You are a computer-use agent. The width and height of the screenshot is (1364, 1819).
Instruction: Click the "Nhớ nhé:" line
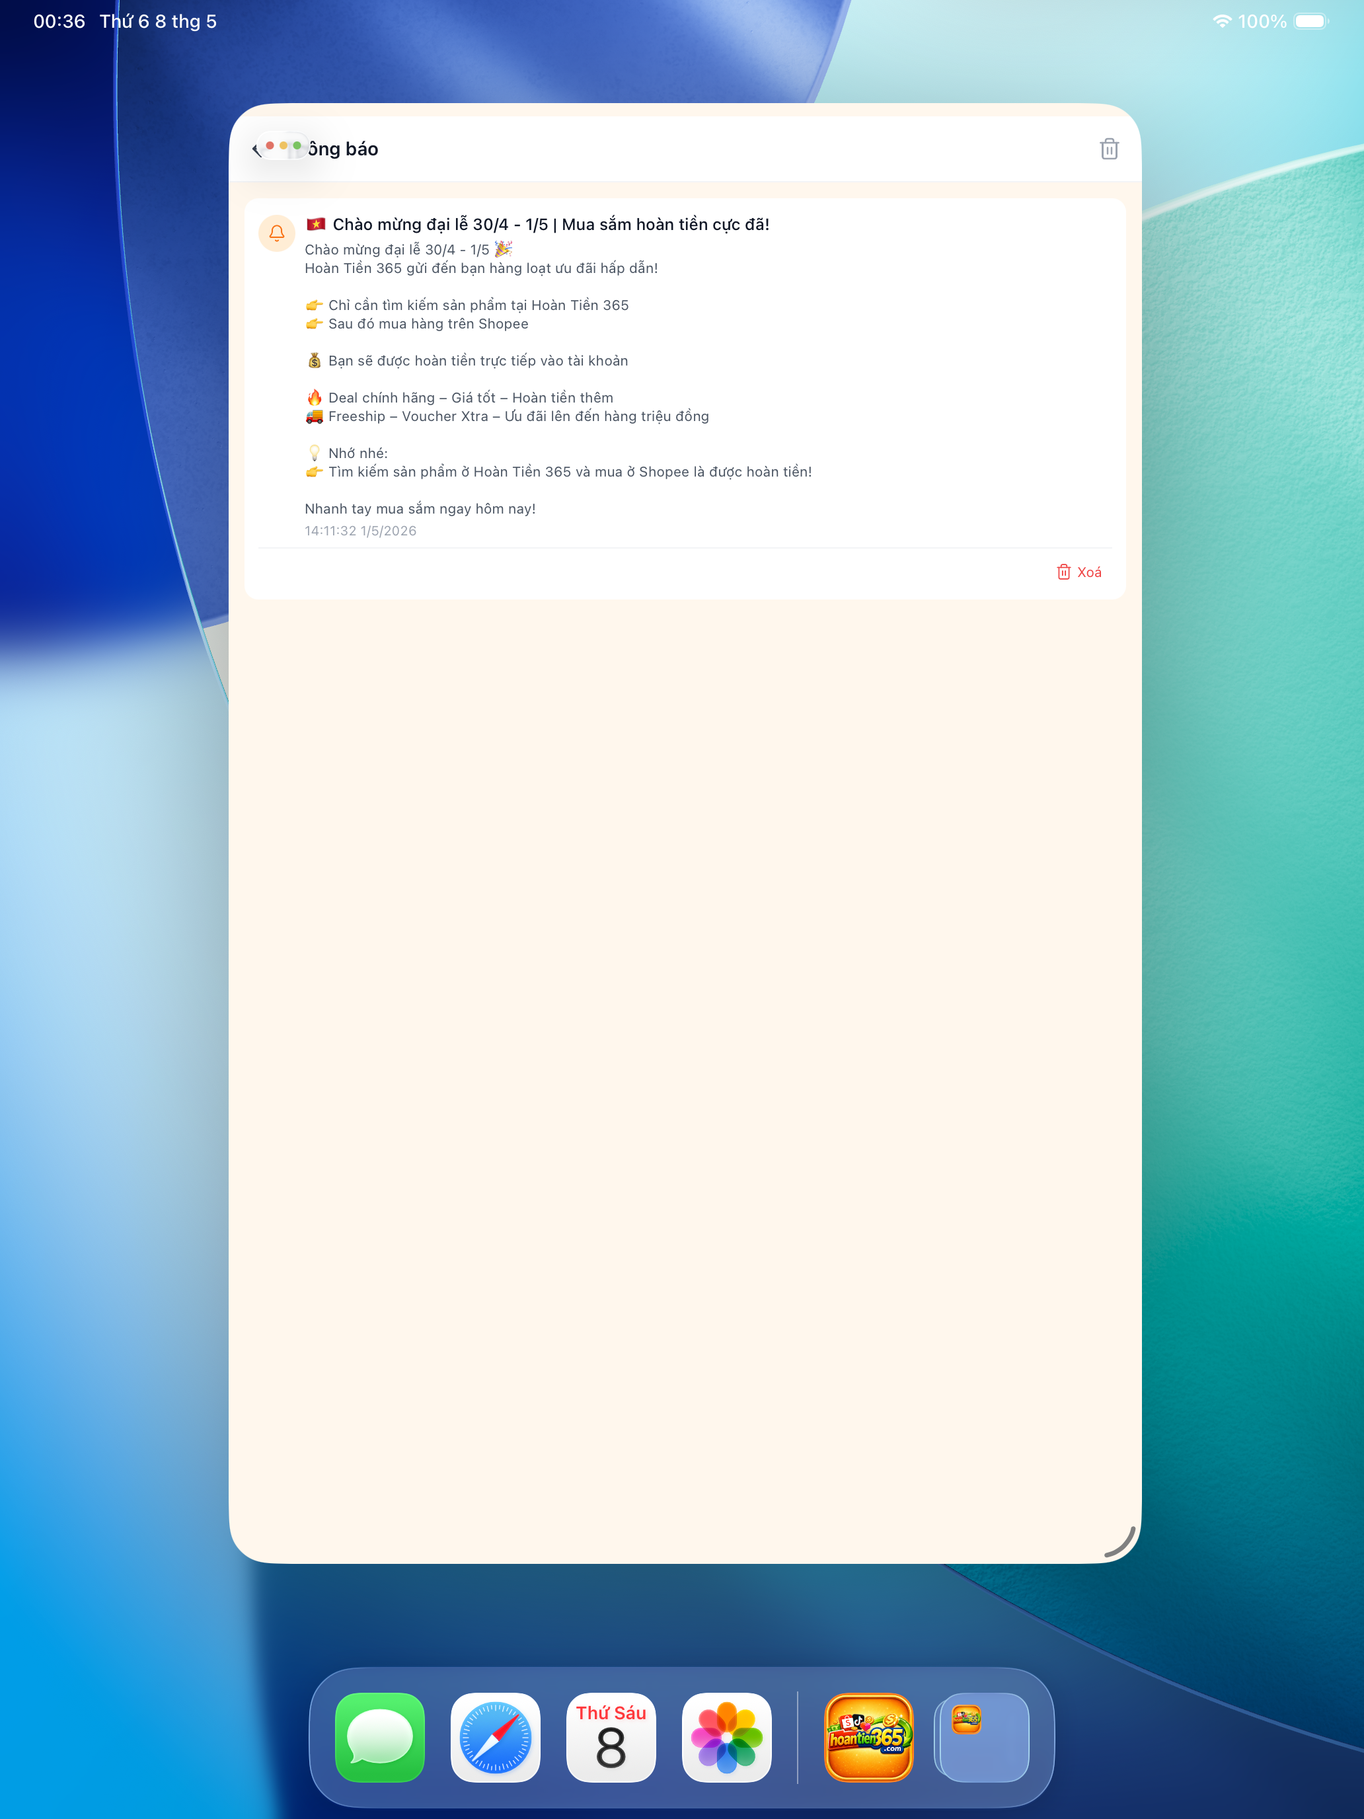pos(346,453)
